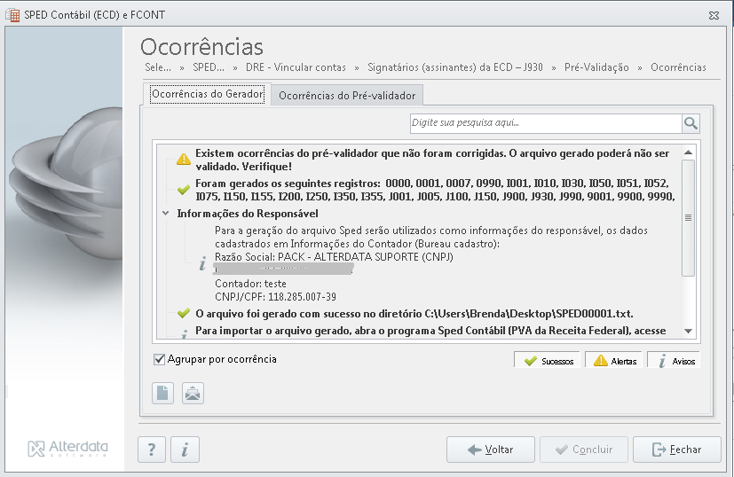Click the green check beside 'Foram gerados'
734x477 pixels.
click(184, 190)
